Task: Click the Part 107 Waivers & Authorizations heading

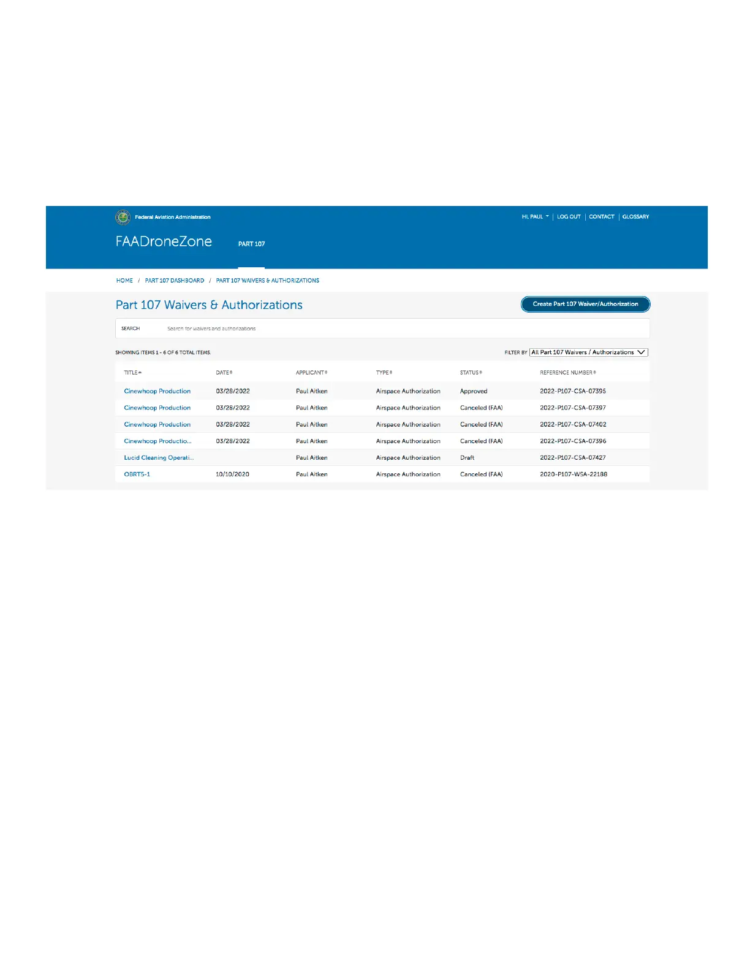Action: click(x=209, y=305)
